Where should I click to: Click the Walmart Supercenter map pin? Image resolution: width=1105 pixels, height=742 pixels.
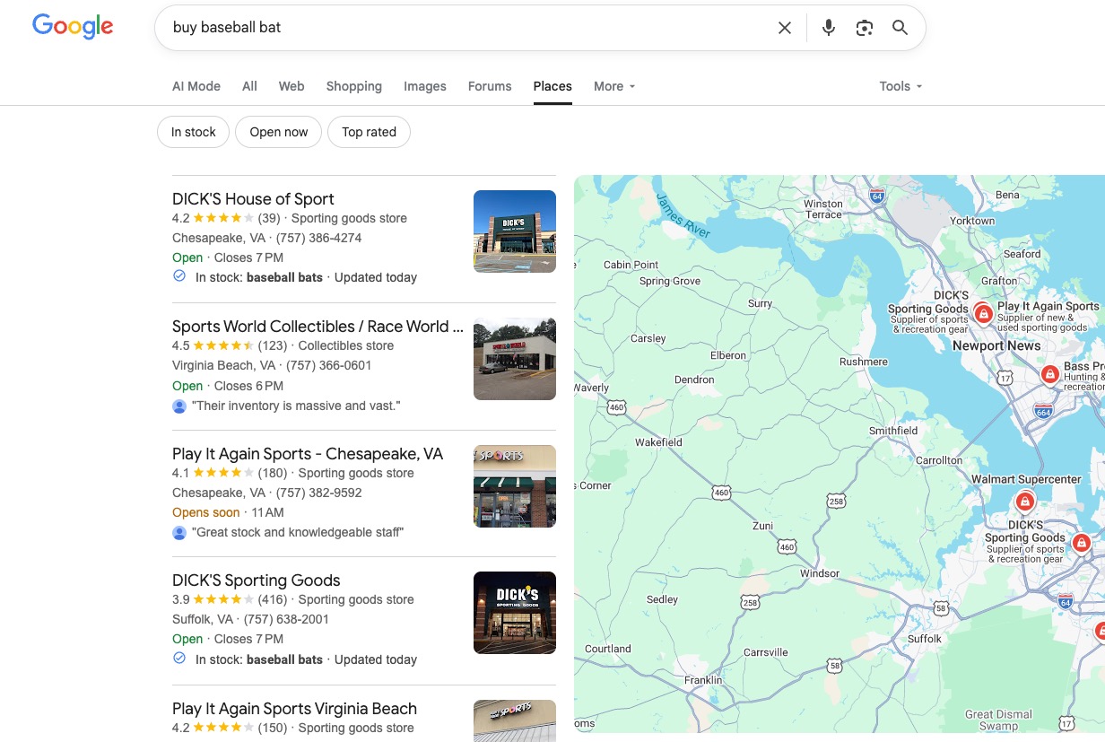pyautogui.click(x=1024, y=502)
